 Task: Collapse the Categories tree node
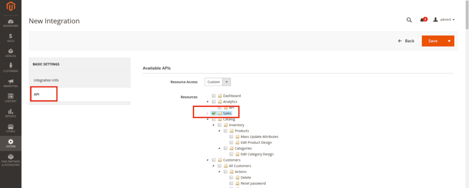point(219,148)
